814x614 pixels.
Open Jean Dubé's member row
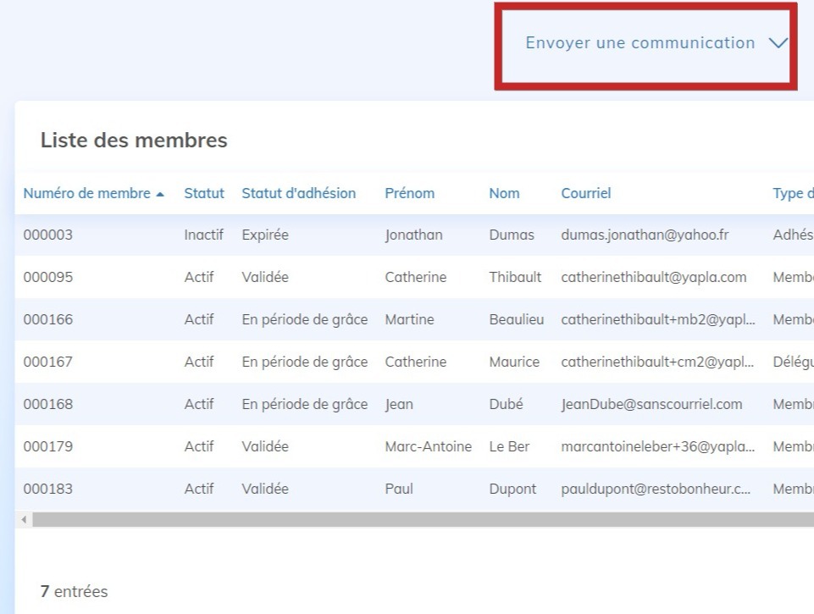pos(339,404)
